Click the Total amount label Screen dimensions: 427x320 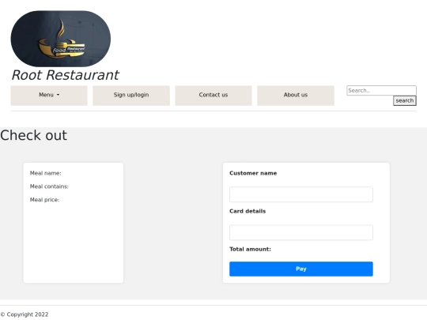tap(250, 249)
